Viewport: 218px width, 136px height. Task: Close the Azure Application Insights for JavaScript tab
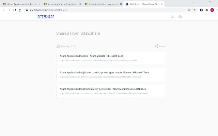(x=80, y=4)
